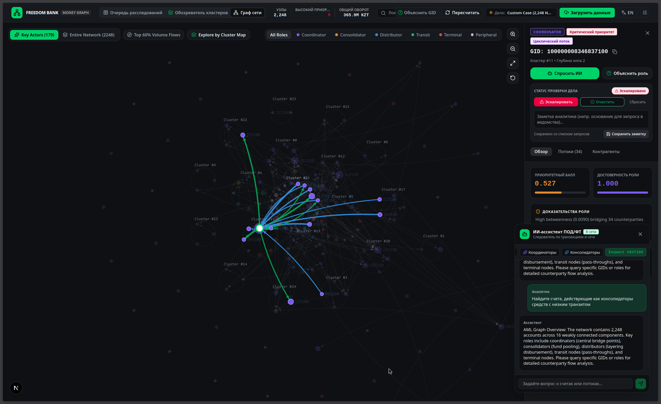
Task: Switch to Потоки (34) tab
Action: (570, 152)
